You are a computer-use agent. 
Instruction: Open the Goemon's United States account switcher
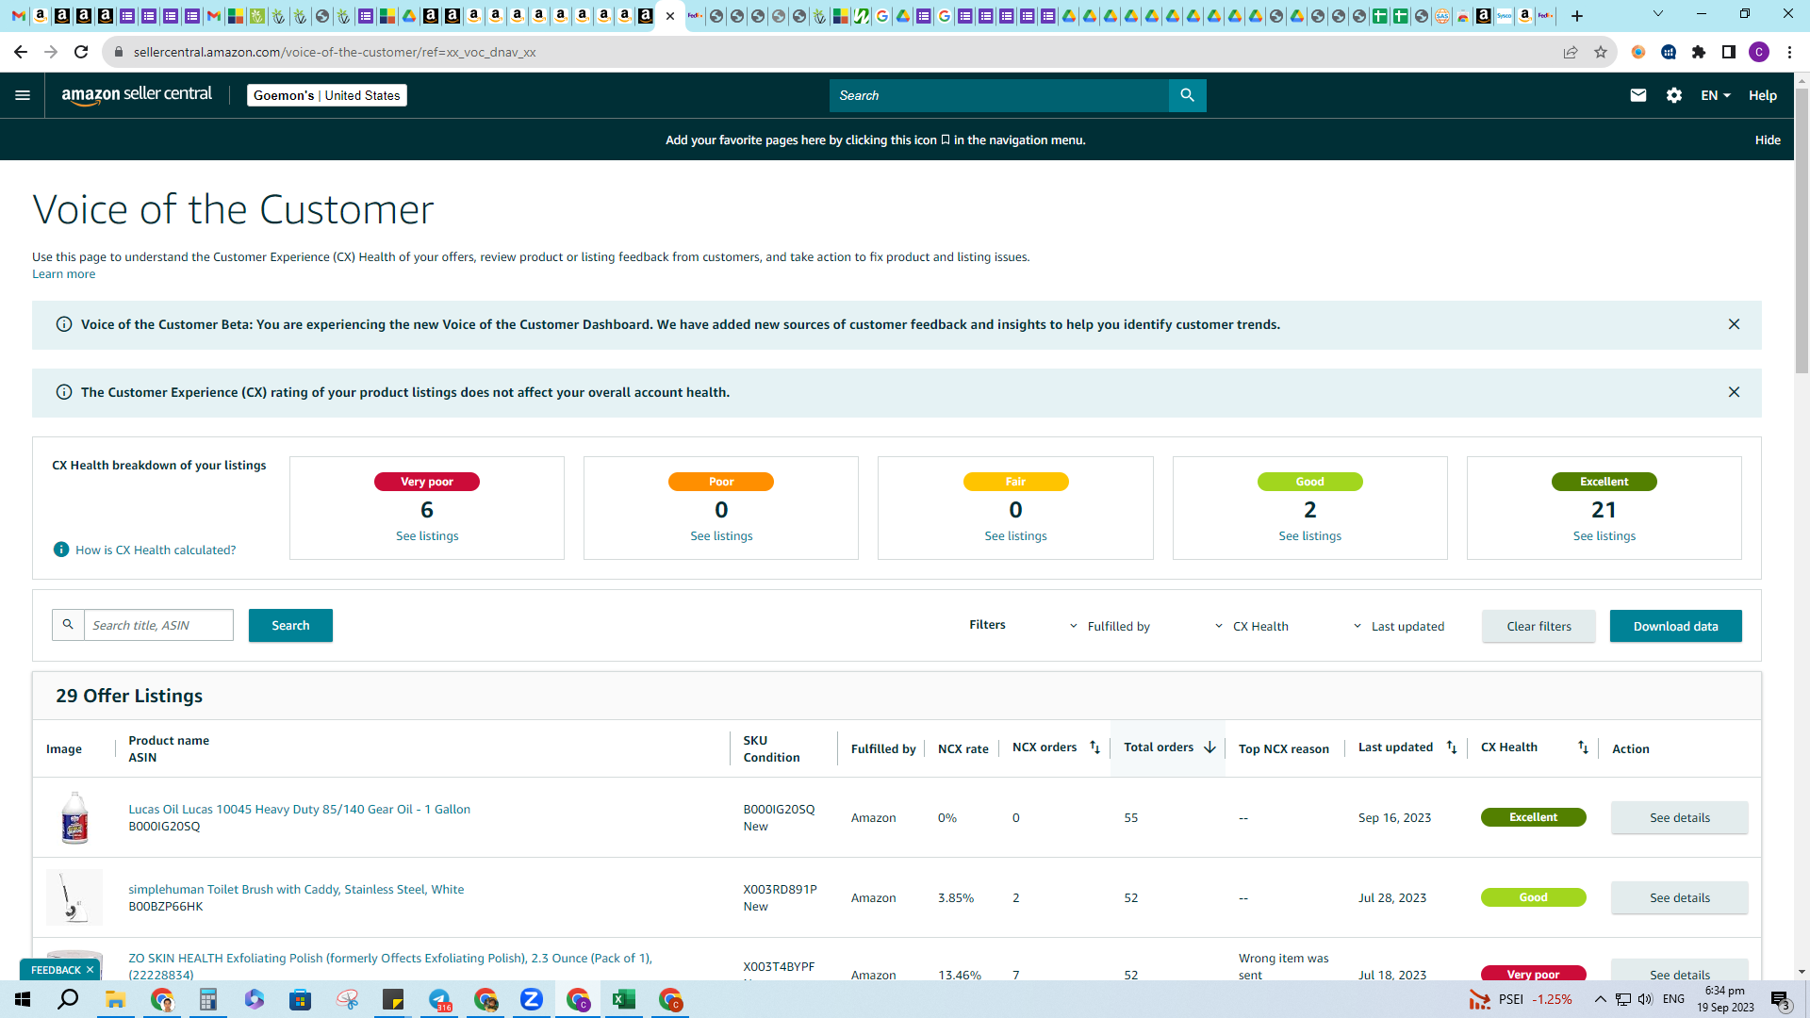pos(326,95)
